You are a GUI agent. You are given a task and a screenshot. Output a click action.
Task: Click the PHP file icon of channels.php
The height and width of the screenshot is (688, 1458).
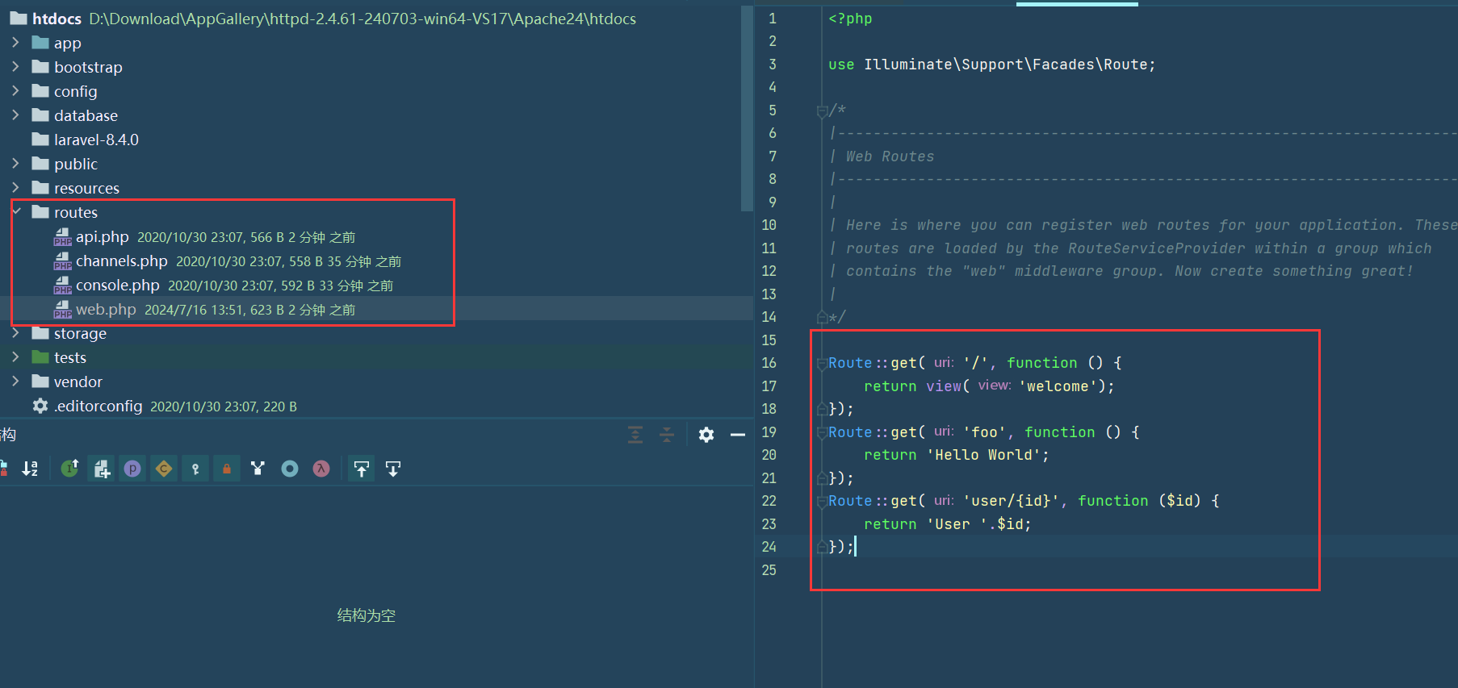63,261
